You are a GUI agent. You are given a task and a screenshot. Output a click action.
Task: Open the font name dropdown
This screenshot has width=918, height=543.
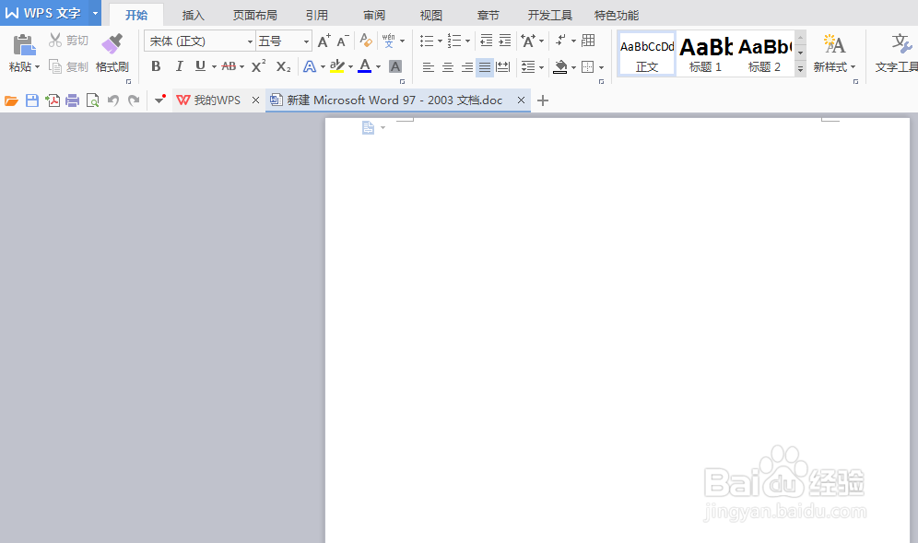(250, 41)
